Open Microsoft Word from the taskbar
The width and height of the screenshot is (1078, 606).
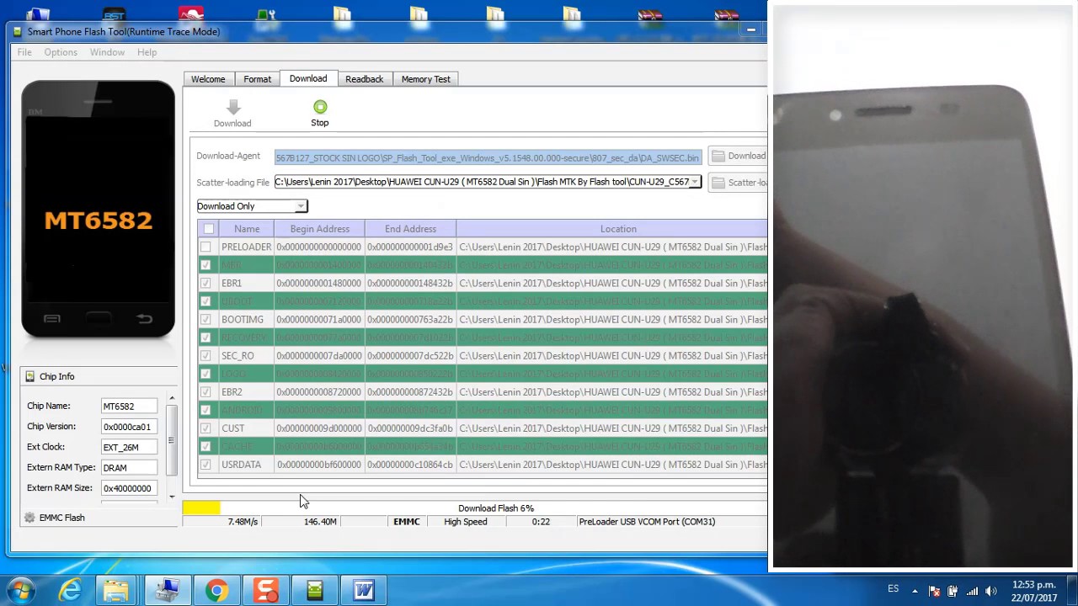point(364,590)
